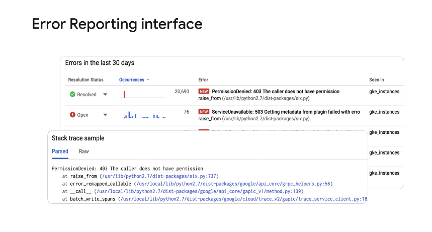The width and height of the screenshot is (432, 232).
Task: Click the six.py:737 stack trace link
Action: (x=159, y=176)
